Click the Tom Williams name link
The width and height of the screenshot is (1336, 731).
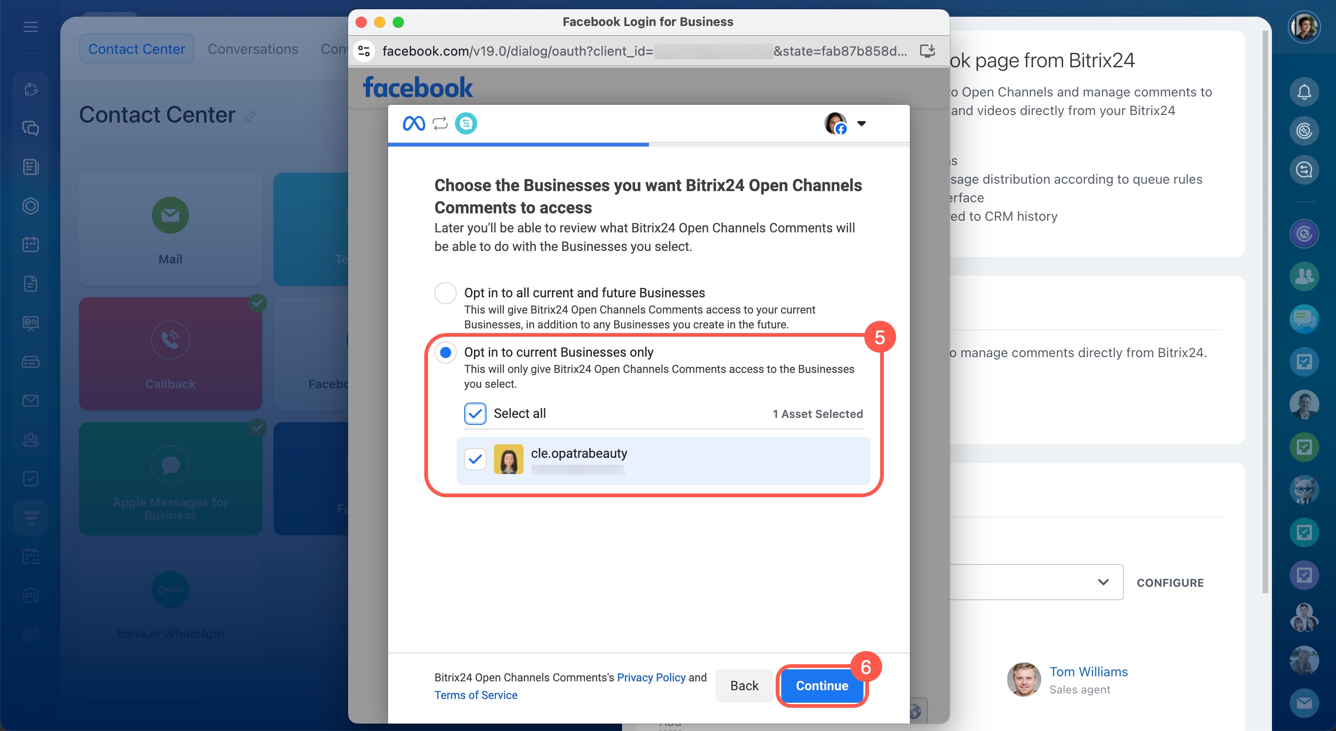click(x=1088, y=672)
